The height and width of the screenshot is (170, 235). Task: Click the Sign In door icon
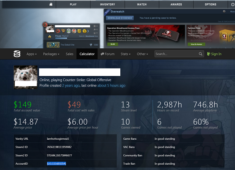tap(209, 54)
